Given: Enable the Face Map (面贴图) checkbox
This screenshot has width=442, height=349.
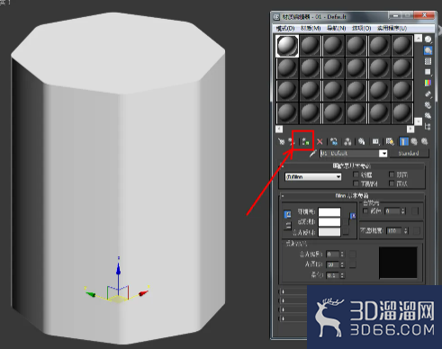Looking at the screenshot, I should click(356, 183).
